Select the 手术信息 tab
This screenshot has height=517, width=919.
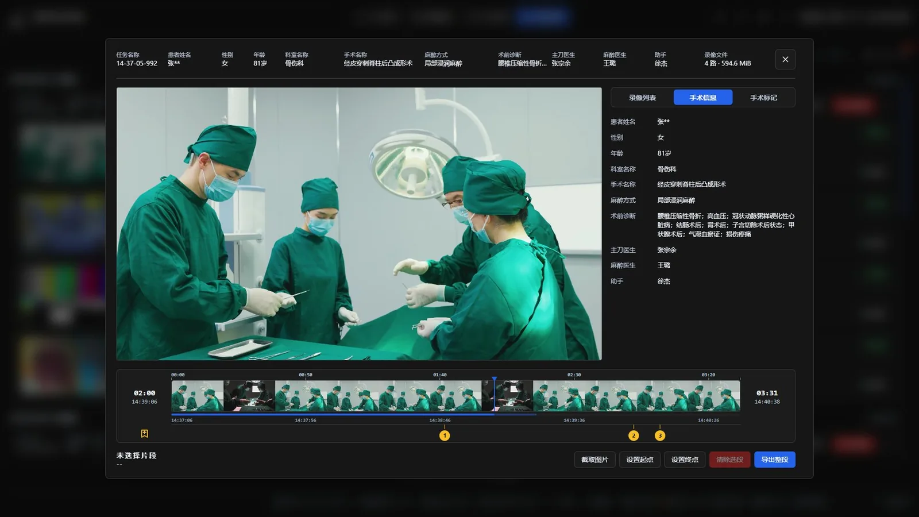(703, 98)
